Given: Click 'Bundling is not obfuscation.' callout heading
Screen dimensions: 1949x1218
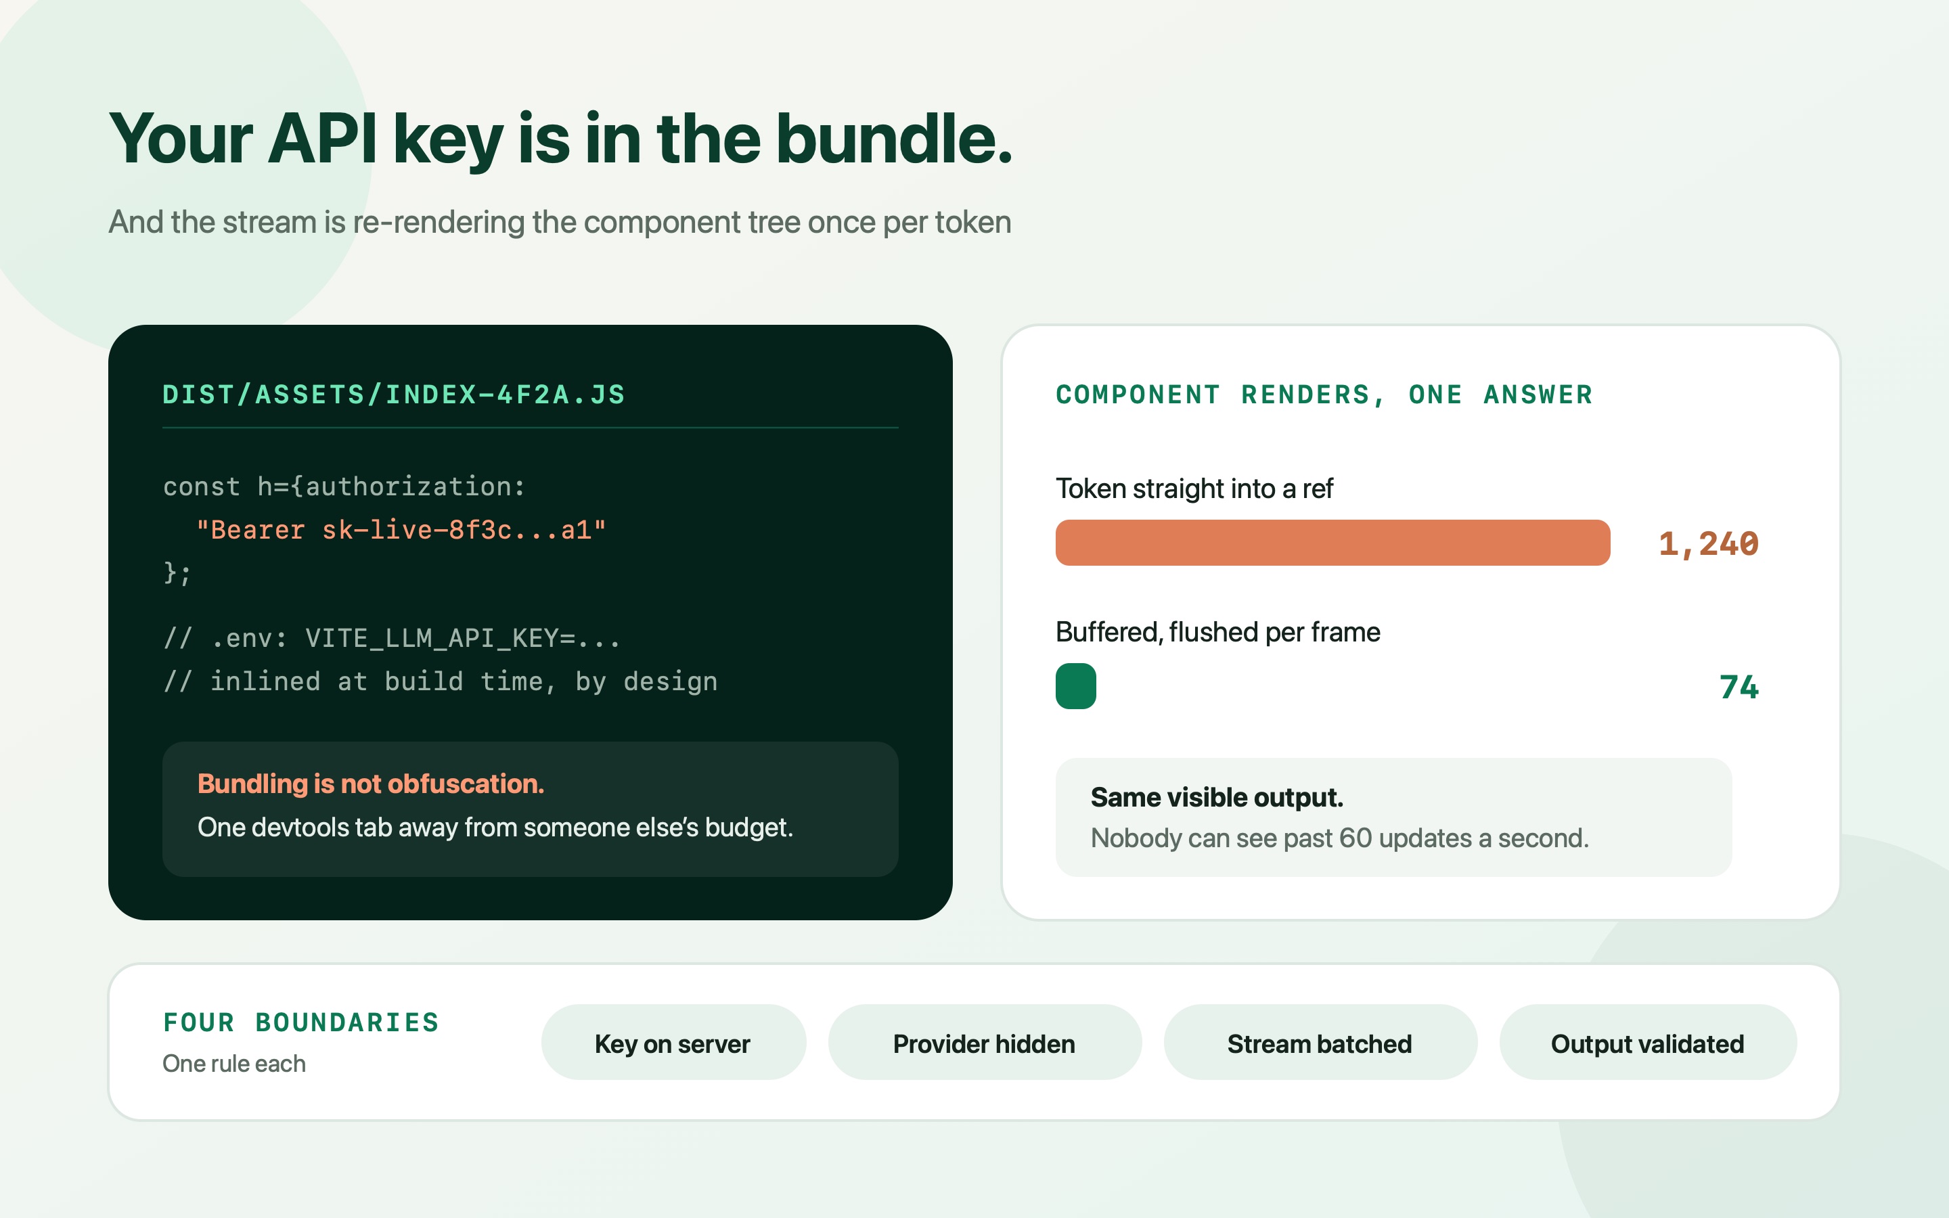Looking at the screenshot, I should tap(372, 784).
